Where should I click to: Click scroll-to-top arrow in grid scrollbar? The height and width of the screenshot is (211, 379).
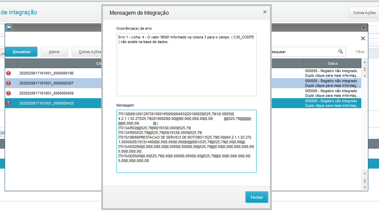(x=365, y=62)
